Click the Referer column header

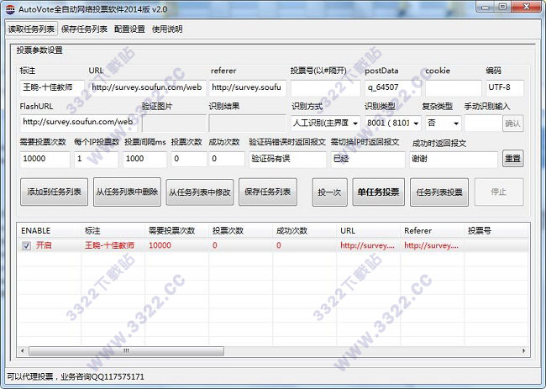432,231
